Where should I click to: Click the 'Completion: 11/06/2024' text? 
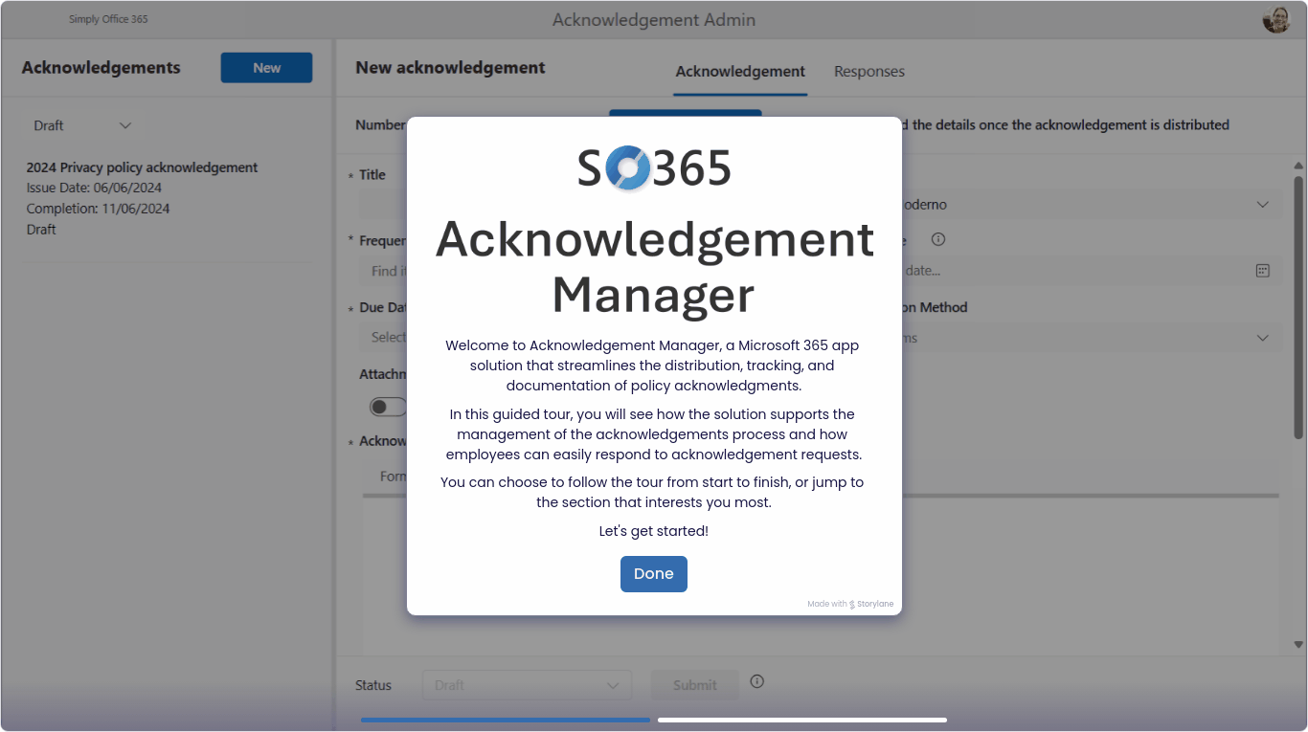pos(98,209)
